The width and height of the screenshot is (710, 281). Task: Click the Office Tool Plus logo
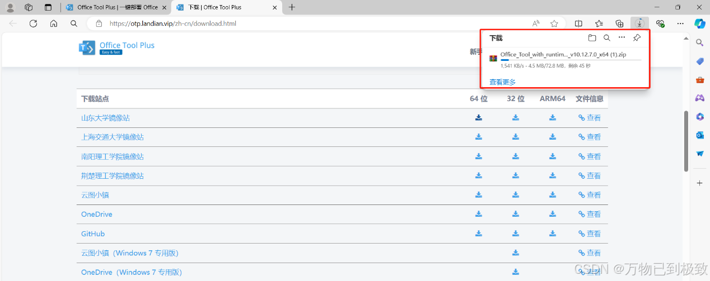pyautogui.click(x=116, y=48)
